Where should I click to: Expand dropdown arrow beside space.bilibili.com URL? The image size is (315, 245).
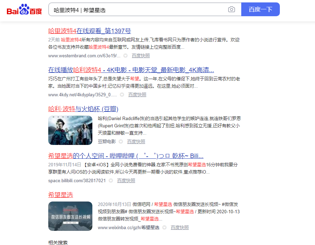tap(111, 180)
